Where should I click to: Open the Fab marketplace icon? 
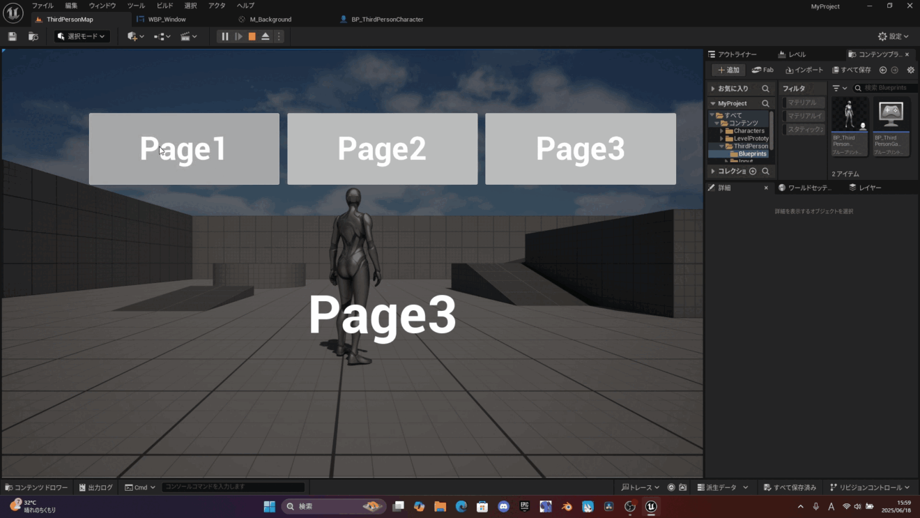point(762,69)
